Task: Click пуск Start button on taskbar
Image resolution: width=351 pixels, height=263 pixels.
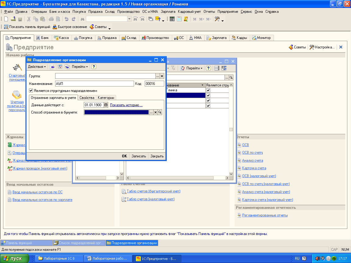Action: coord(15,258)
